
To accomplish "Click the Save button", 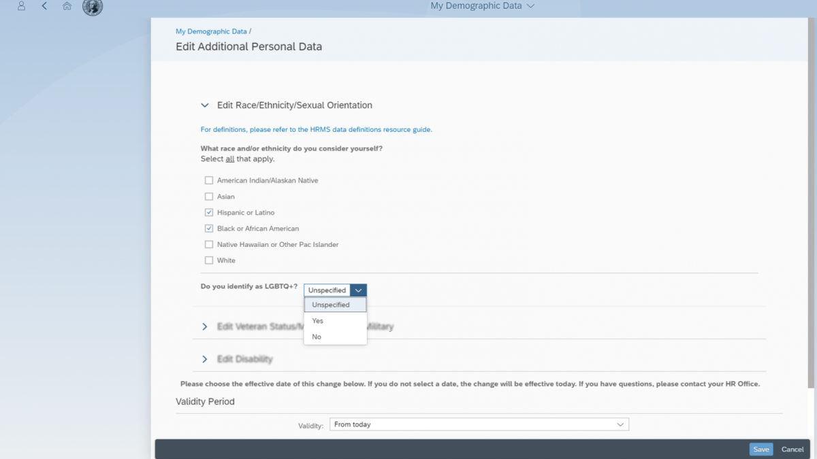I will (x=760, y=449).
